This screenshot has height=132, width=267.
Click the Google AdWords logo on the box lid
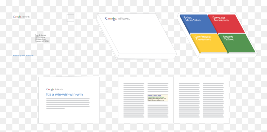[117, 19]
